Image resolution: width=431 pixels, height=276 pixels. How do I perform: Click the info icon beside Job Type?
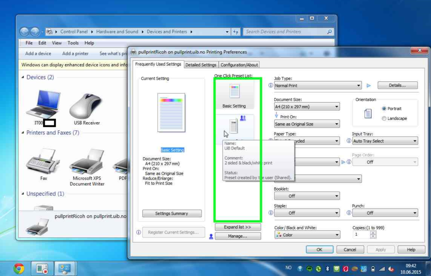pos(270,86)
